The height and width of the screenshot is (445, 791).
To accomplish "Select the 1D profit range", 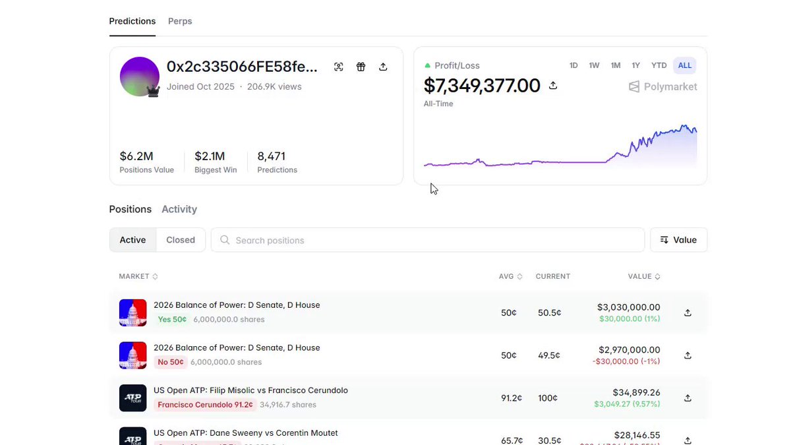I will [573, 65].
